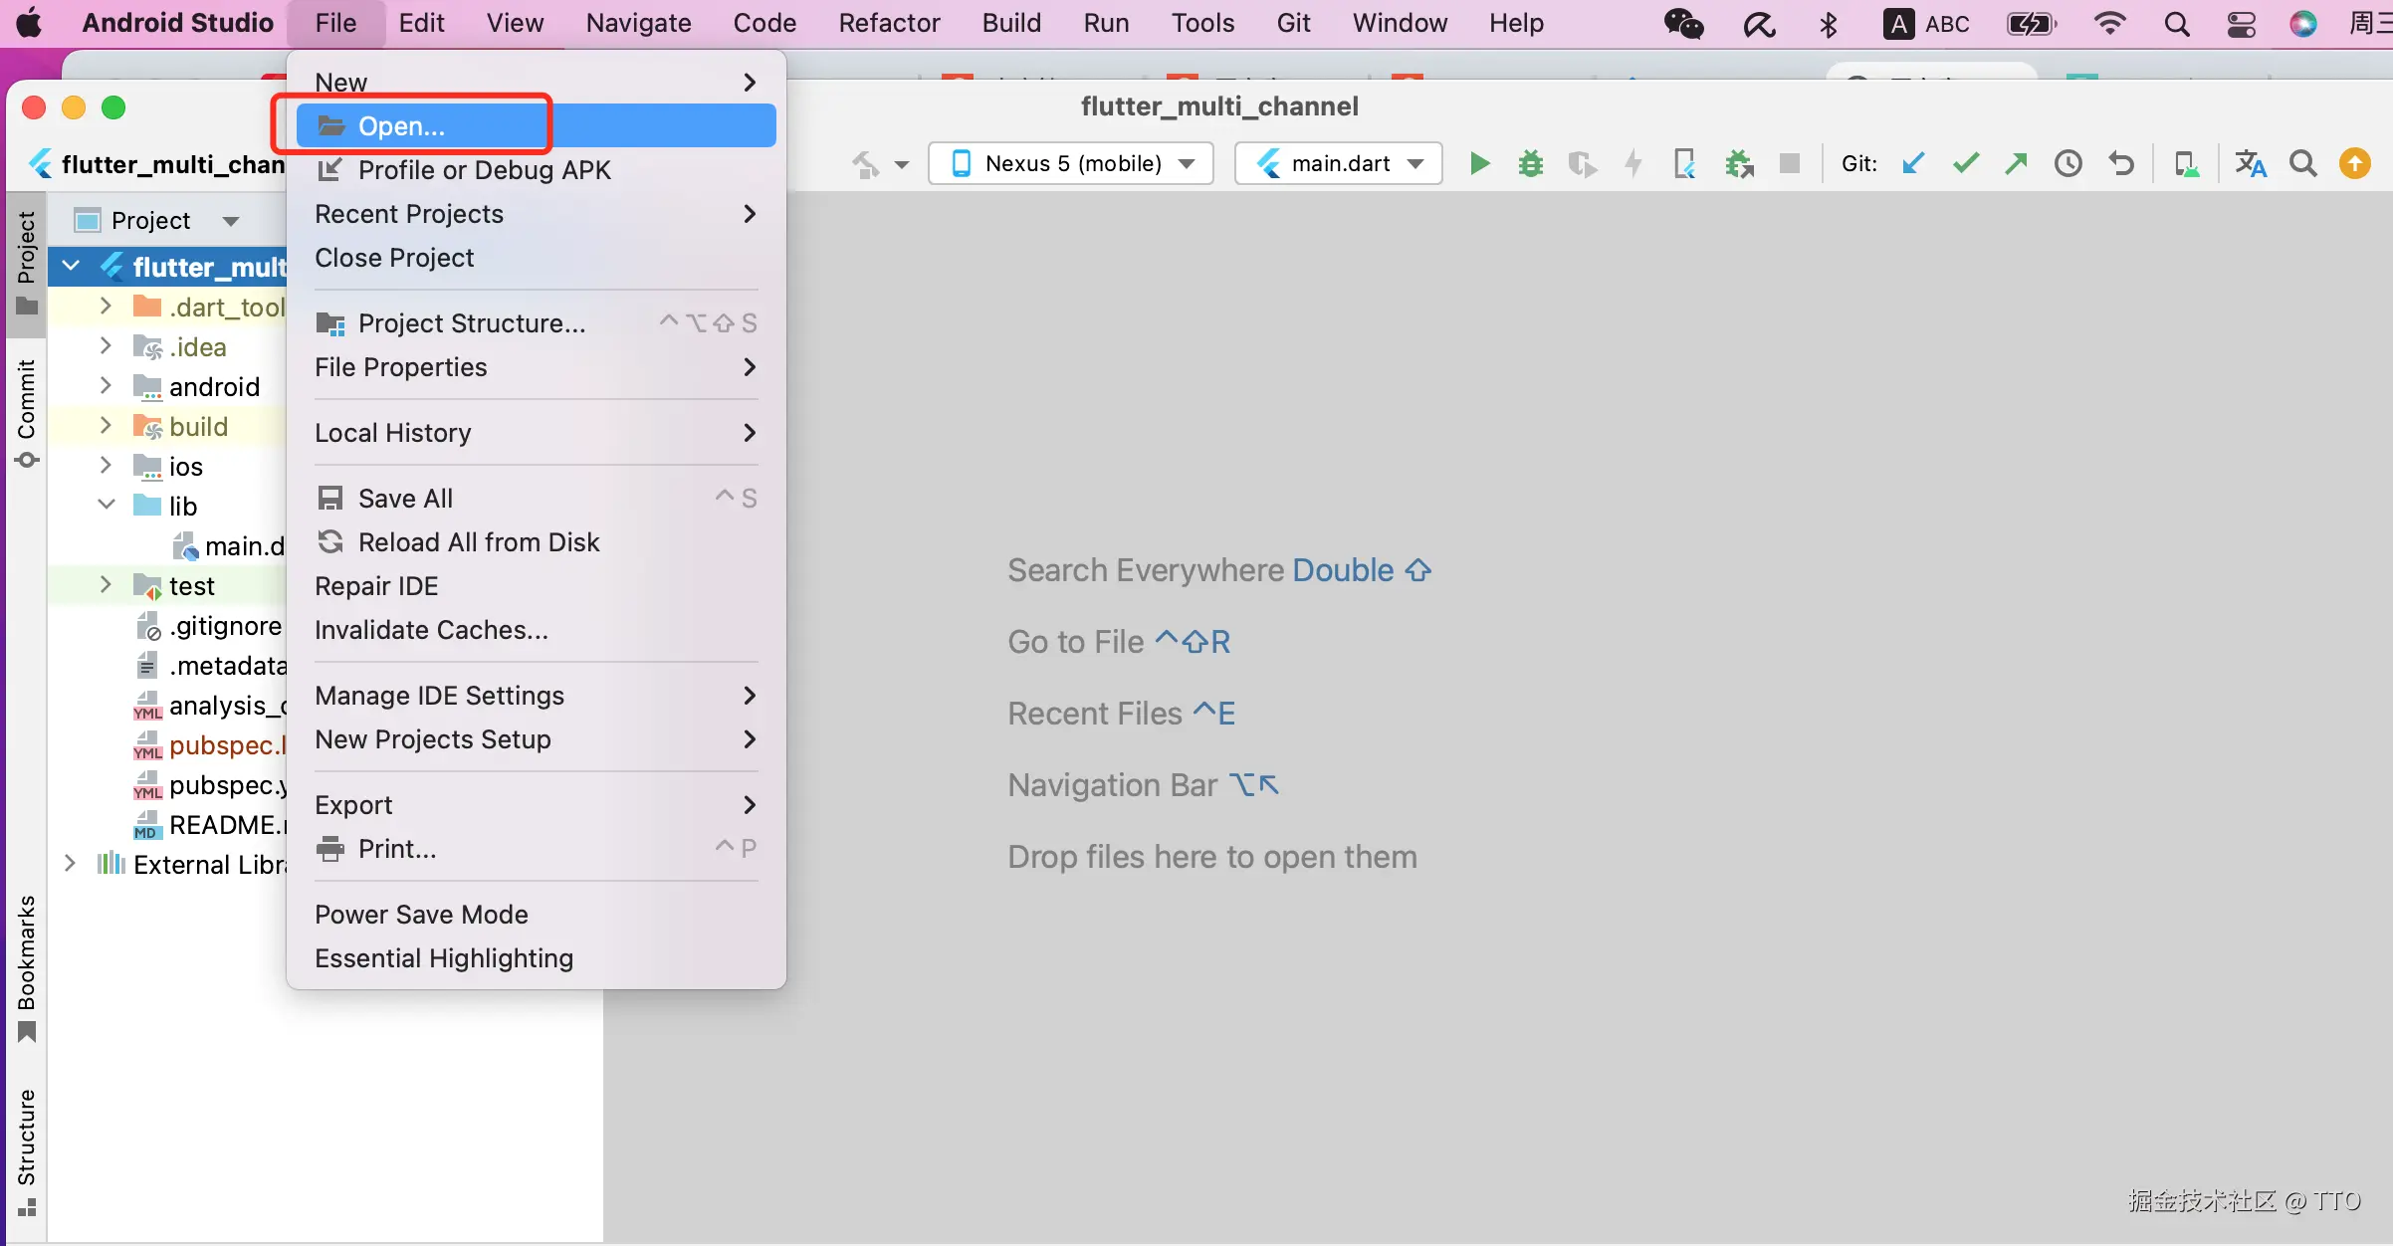
Task: Open the main.dart run configuration dropdown
Action: tap(1339, 163)
